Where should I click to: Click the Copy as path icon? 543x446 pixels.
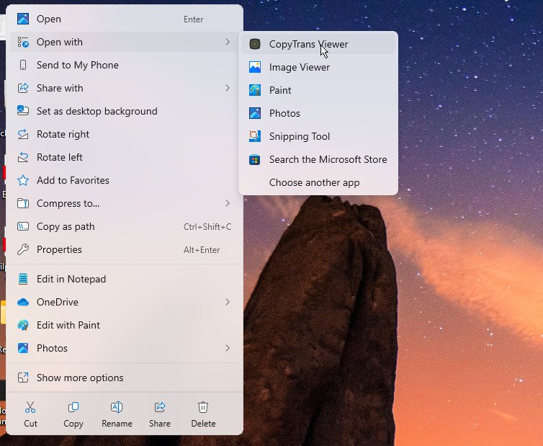click(x=23, y=226)
